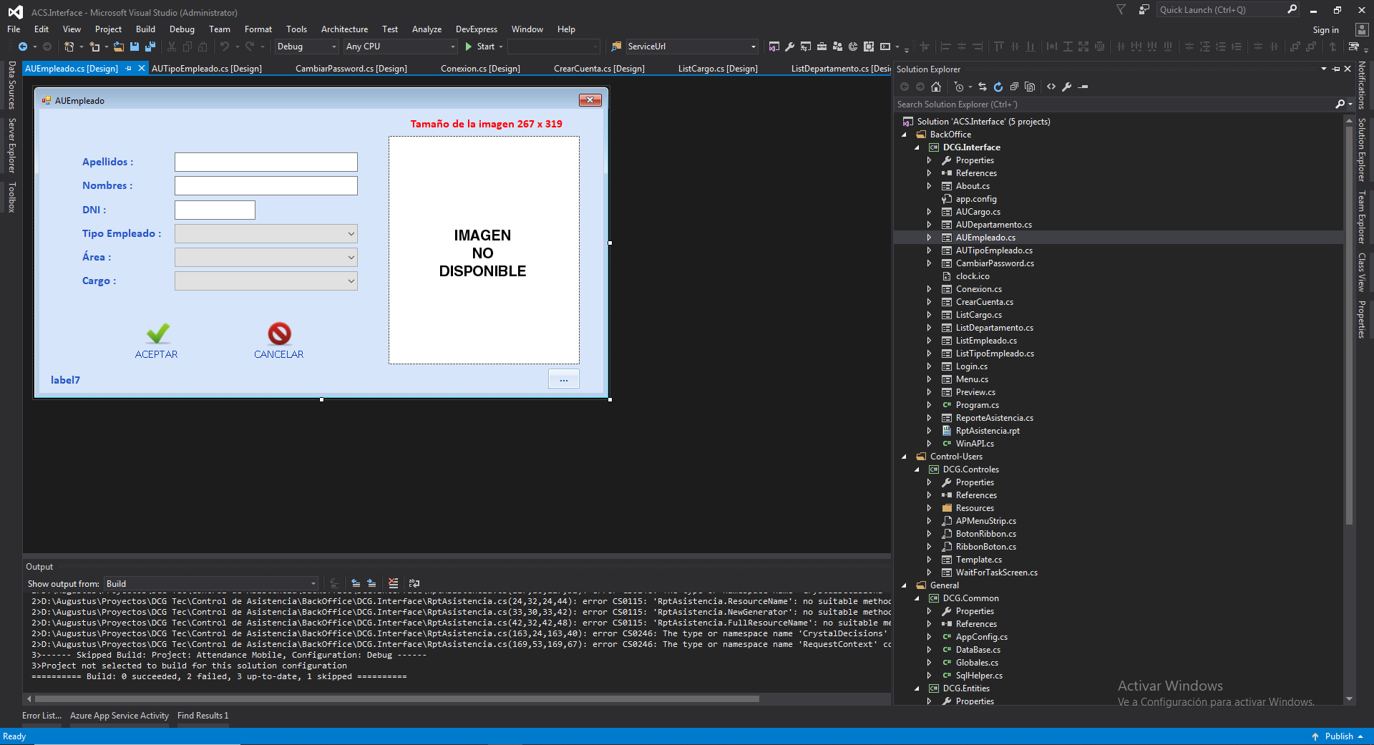
Task: Click Collapse All in Solution Explorer
Action: [x=1014, y=87]
